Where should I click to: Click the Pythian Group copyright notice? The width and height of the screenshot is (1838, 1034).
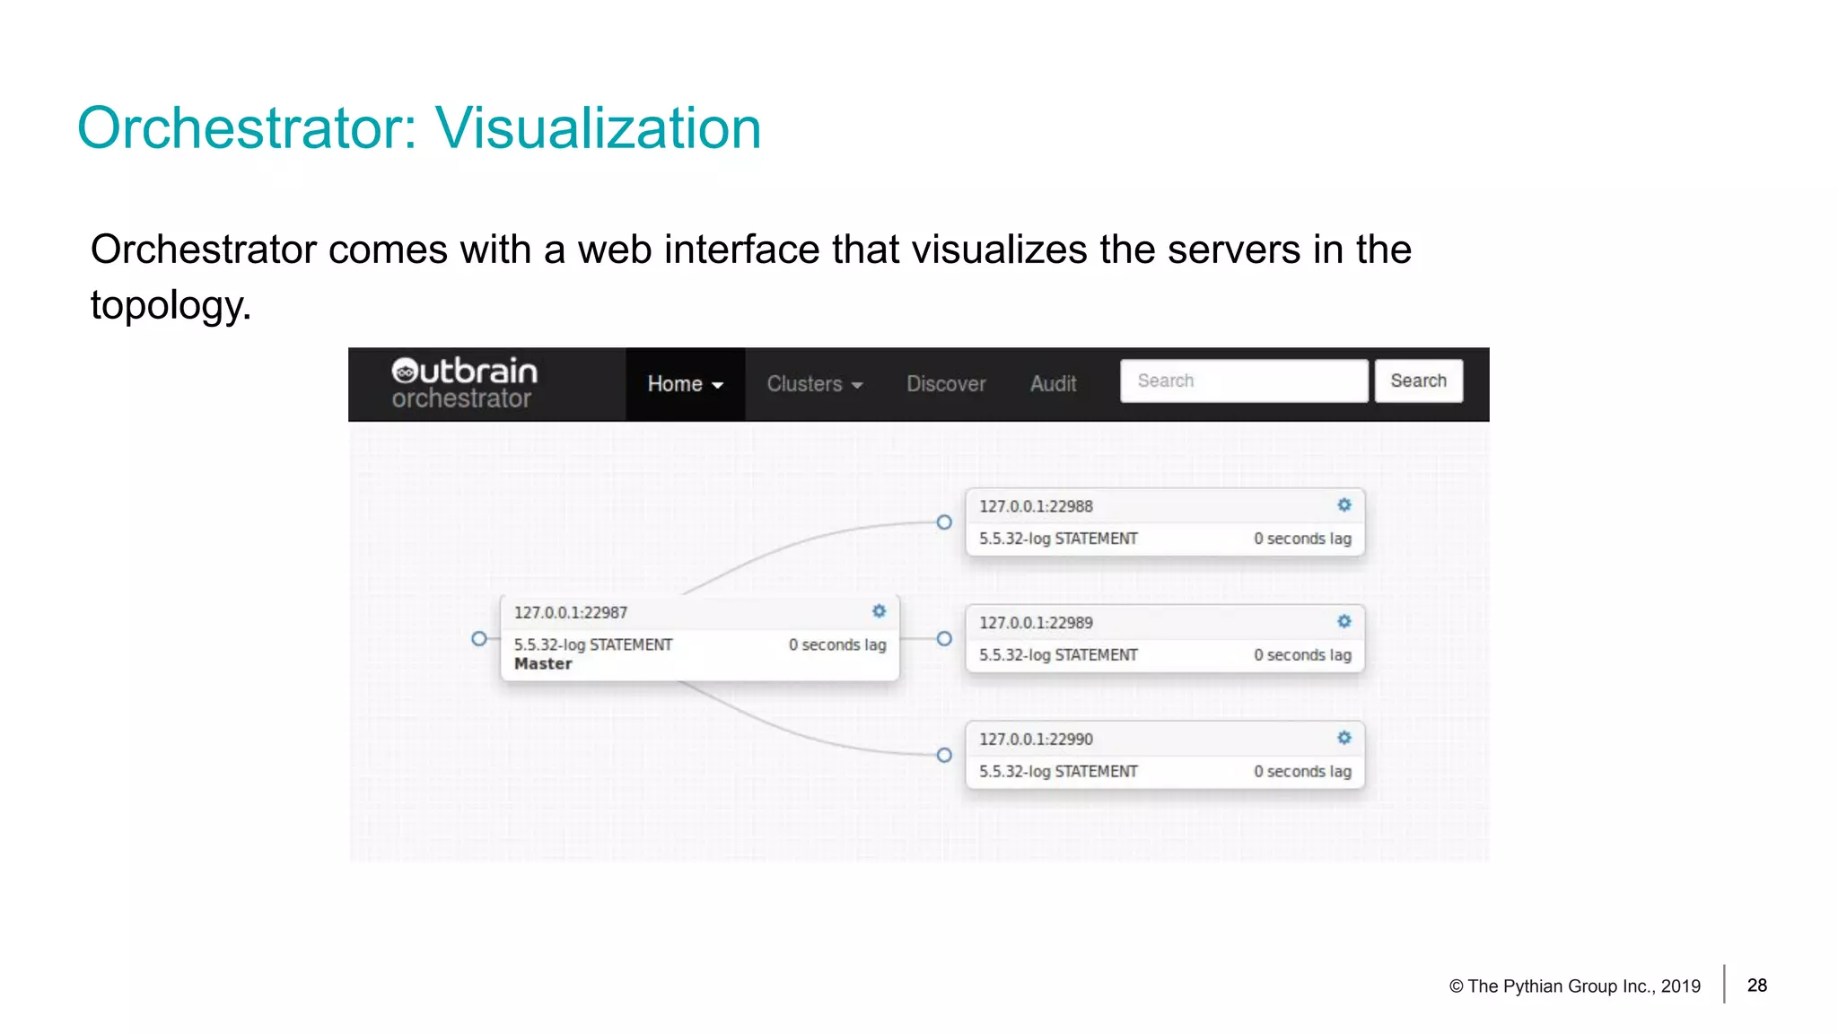(1575, 986)
